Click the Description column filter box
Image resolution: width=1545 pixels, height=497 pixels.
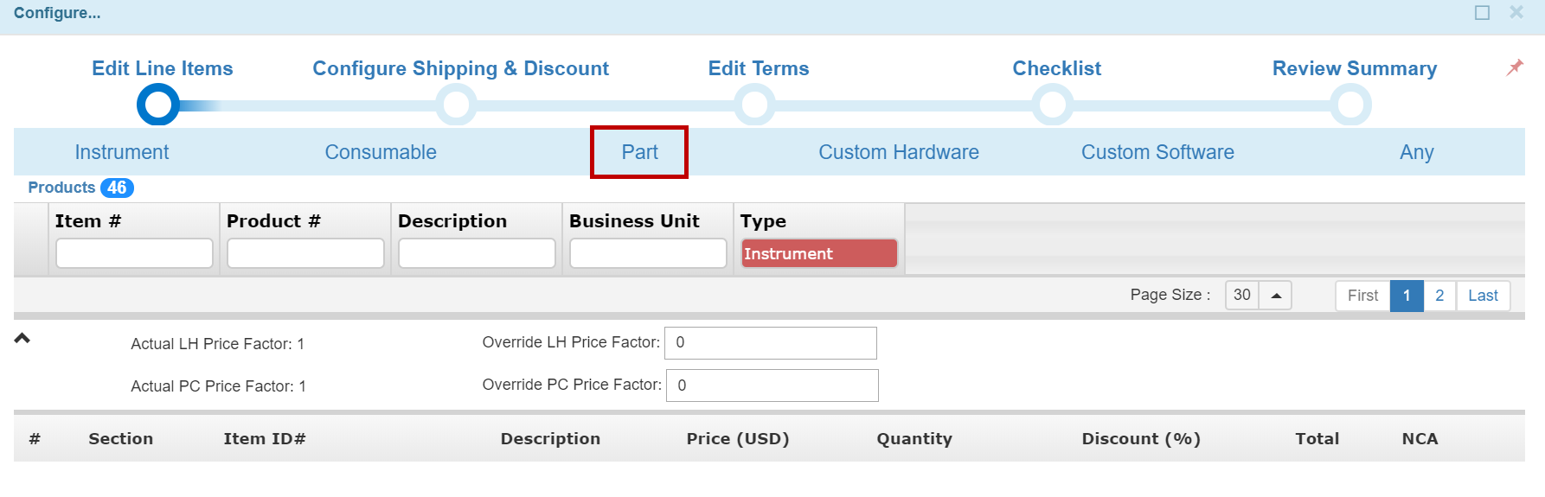477,253
